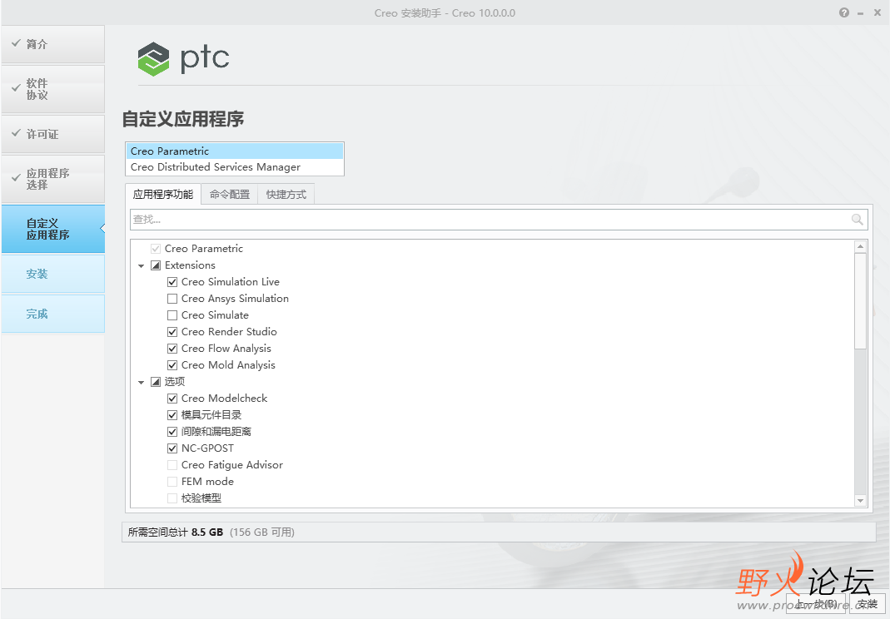Viewport: 890px width, 619px height.
Task: Toggle 选项 group checkbox
Action: pyautogui.click(x=156, y=382)
